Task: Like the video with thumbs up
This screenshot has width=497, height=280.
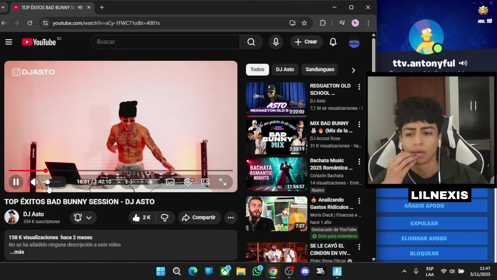Action: 141,217
